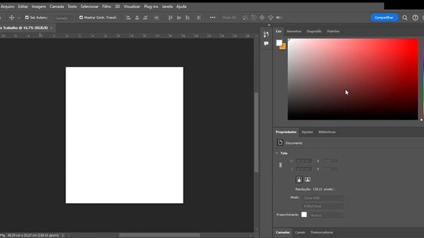Set portrait orientation icon in Tela
Screen dimensions: 424x238
pyautogui.click(x=299, y=179)
